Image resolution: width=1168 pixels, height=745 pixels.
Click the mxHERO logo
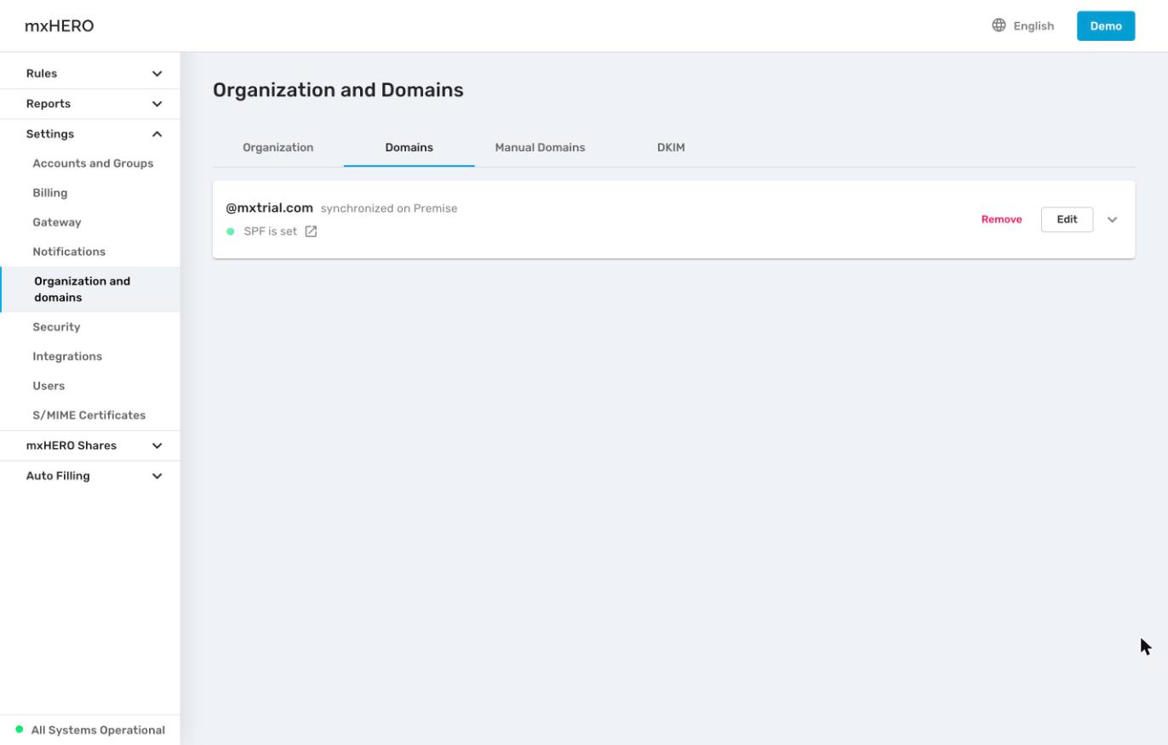(60, 26)
